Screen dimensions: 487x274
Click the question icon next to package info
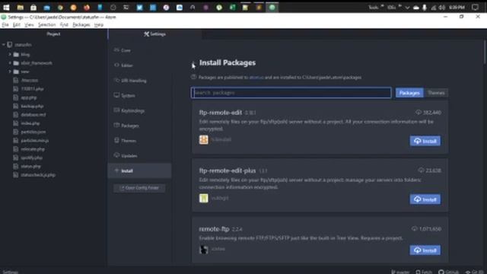tap(193, 77)
